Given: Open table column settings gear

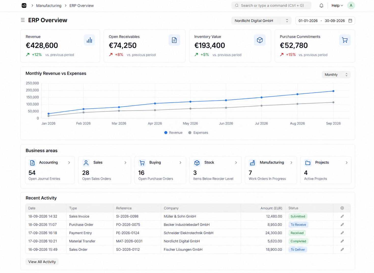Looking at the screenshot, I should point(342,208).
